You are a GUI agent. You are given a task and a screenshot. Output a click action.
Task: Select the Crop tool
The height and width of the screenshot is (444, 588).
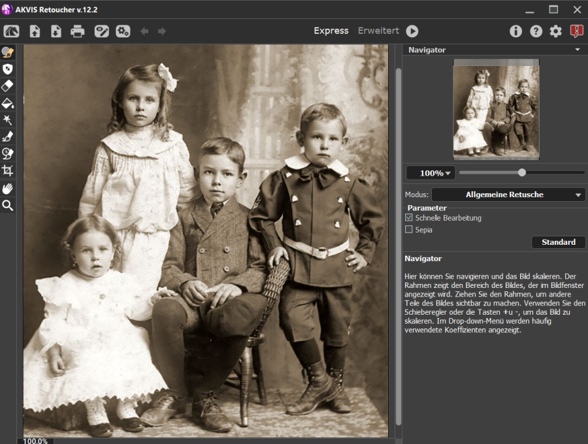coord(8,170)
